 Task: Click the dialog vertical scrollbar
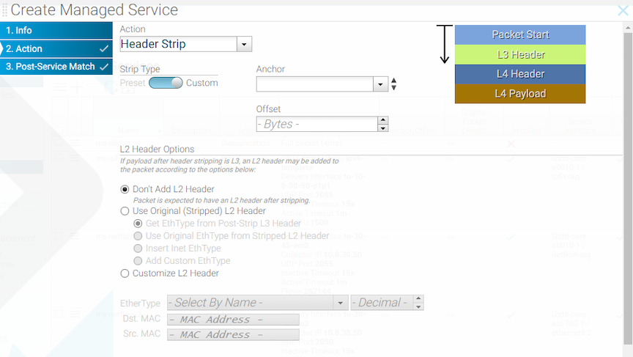[628, 188]
